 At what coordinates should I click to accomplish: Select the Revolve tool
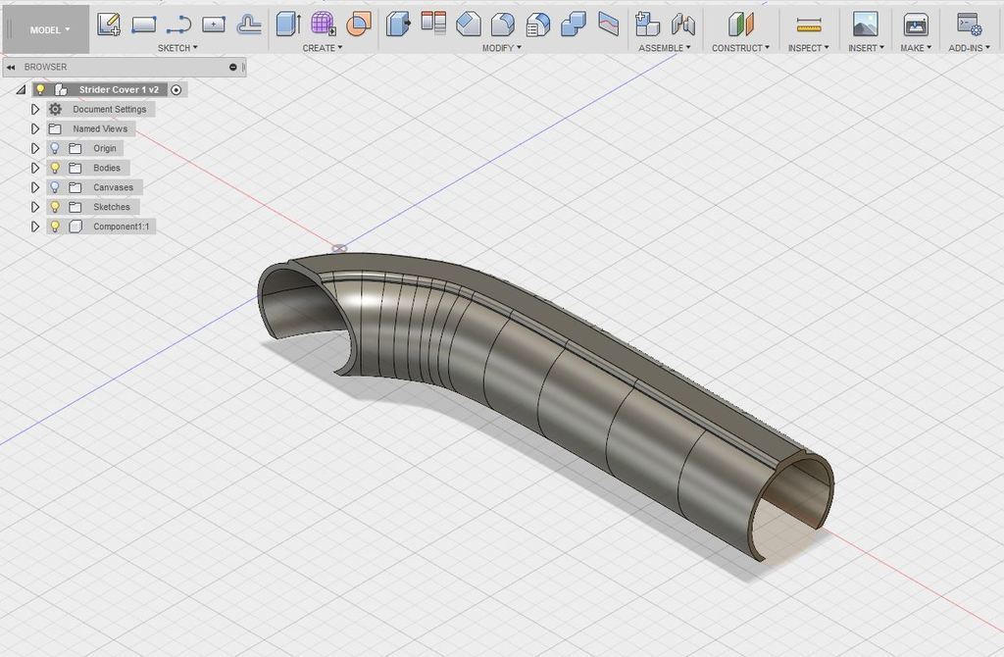click(358, 22)
